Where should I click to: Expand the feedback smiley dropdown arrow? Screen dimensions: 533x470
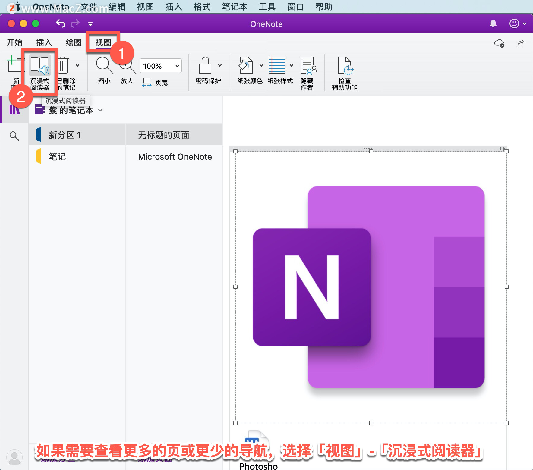pyautogui.click(x=525, y=23)
